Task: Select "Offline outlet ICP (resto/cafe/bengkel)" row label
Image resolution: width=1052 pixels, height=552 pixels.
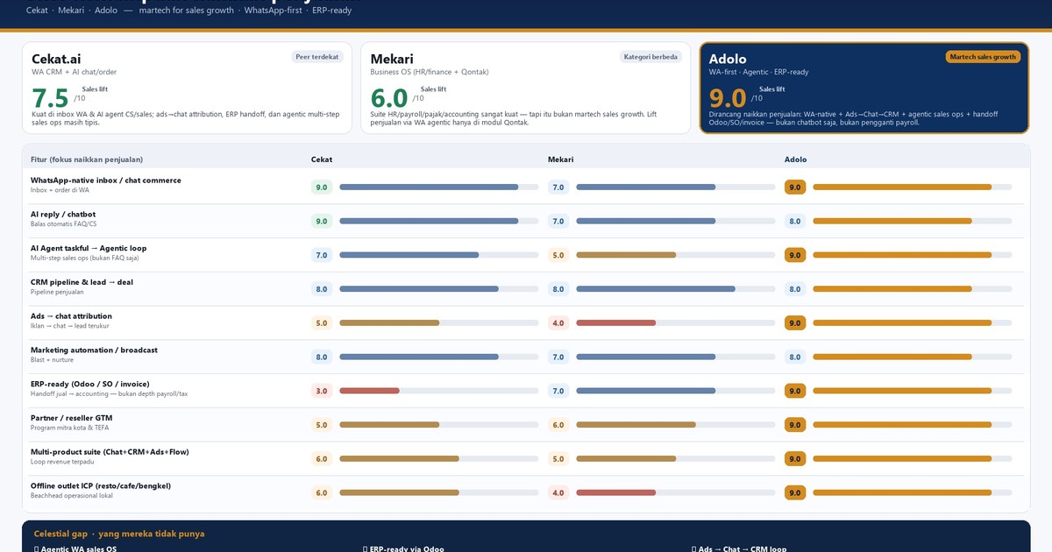Action: point(101,485)
